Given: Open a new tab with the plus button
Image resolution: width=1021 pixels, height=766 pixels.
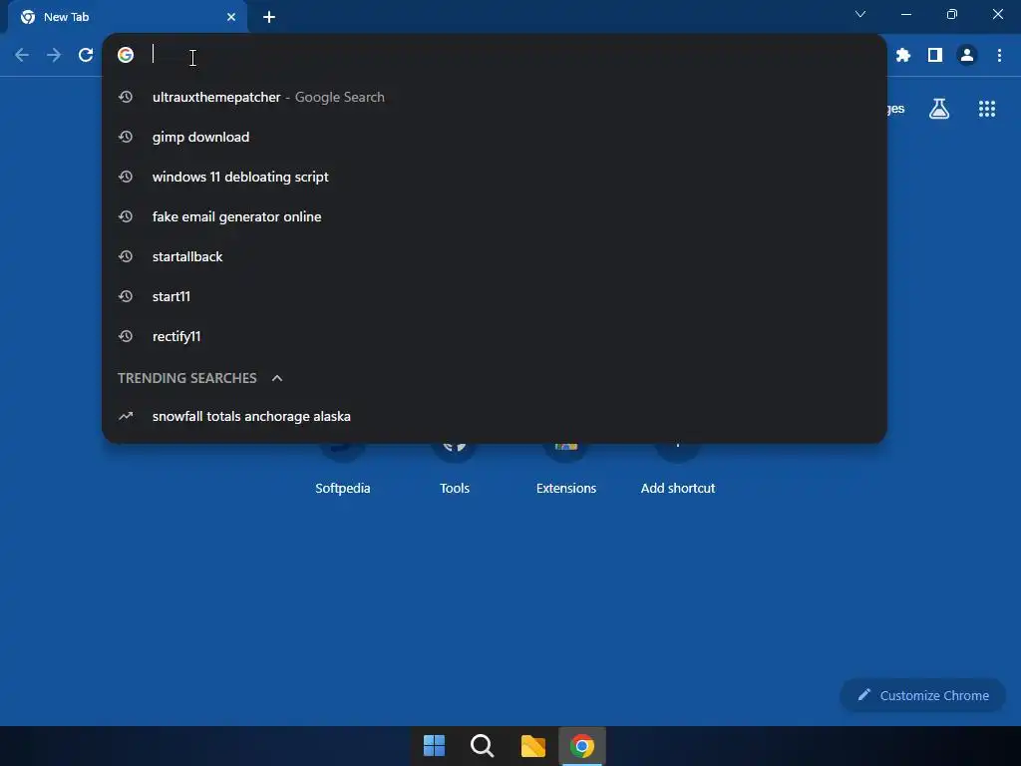Looking at the screenshot, I should (x=269, y=17).
